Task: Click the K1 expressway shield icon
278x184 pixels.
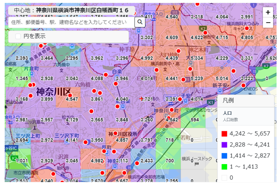Action: point(210,103)
